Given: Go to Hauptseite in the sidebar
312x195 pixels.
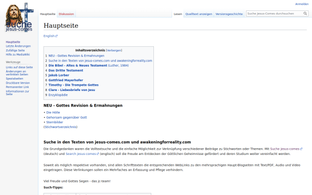Looking at the screenshot, I should [x=13, y=42].
